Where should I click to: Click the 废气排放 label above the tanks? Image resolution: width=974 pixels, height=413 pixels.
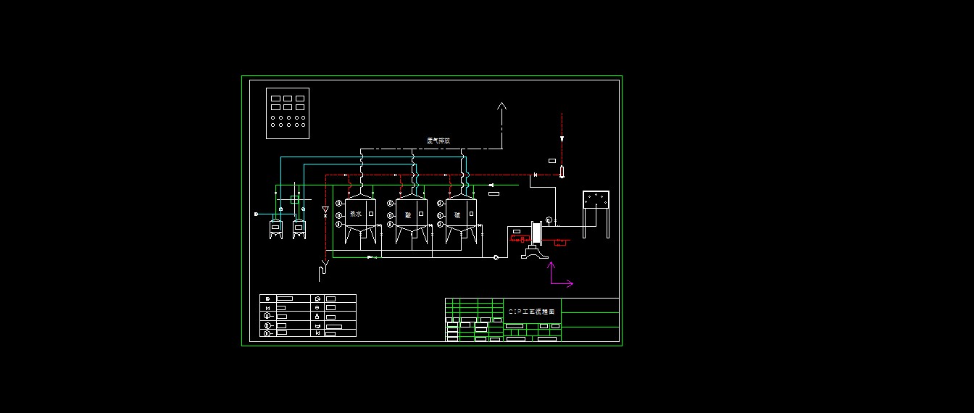(x=438, y=141)
